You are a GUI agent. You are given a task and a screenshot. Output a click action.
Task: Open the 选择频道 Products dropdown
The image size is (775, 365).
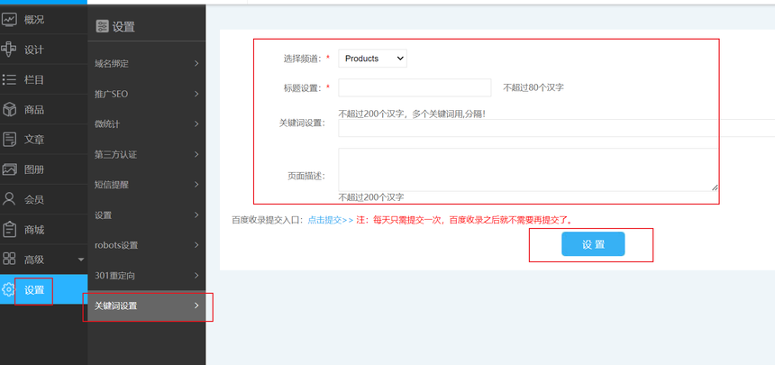click(x=372, y=59)
